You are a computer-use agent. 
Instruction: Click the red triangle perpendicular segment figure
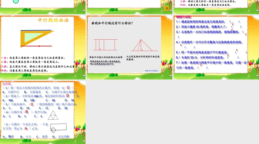point(145,45)
